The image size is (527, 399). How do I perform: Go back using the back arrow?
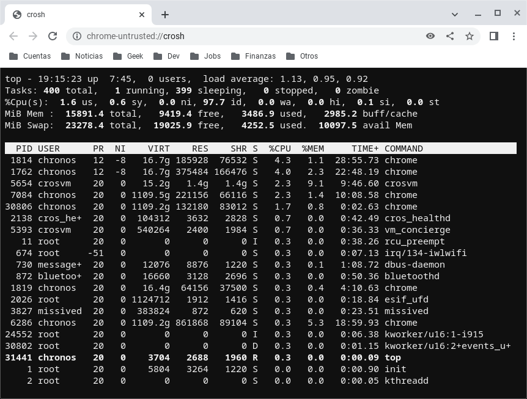(14, 36)
